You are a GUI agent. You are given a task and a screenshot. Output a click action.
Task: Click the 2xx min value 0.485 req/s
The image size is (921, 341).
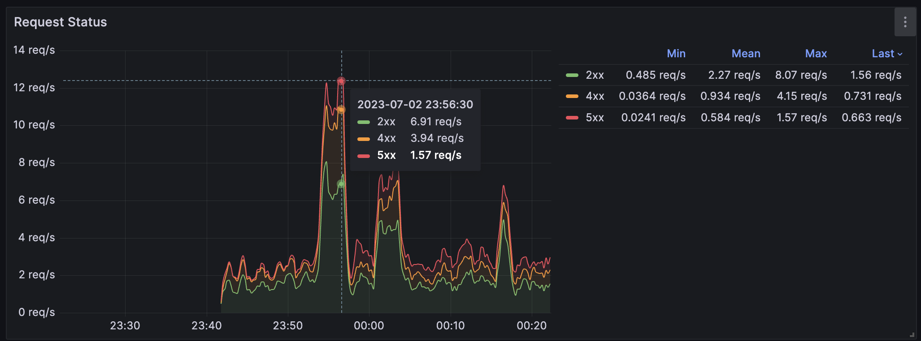point(656,75)
